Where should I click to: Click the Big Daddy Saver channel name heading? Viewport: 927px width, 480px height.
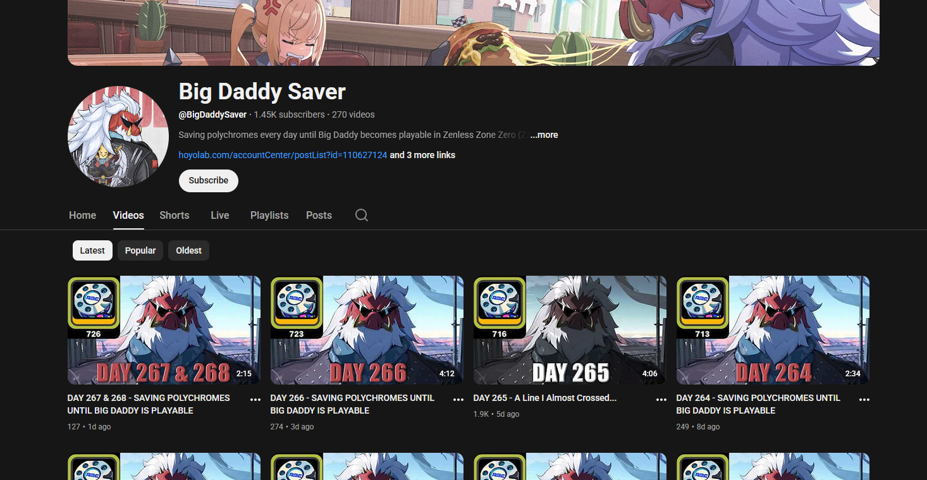coord(262,92)
